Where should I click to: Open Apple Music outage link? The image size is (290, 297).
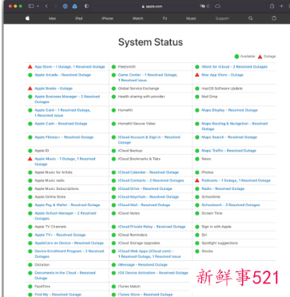[x=65, y=161]
